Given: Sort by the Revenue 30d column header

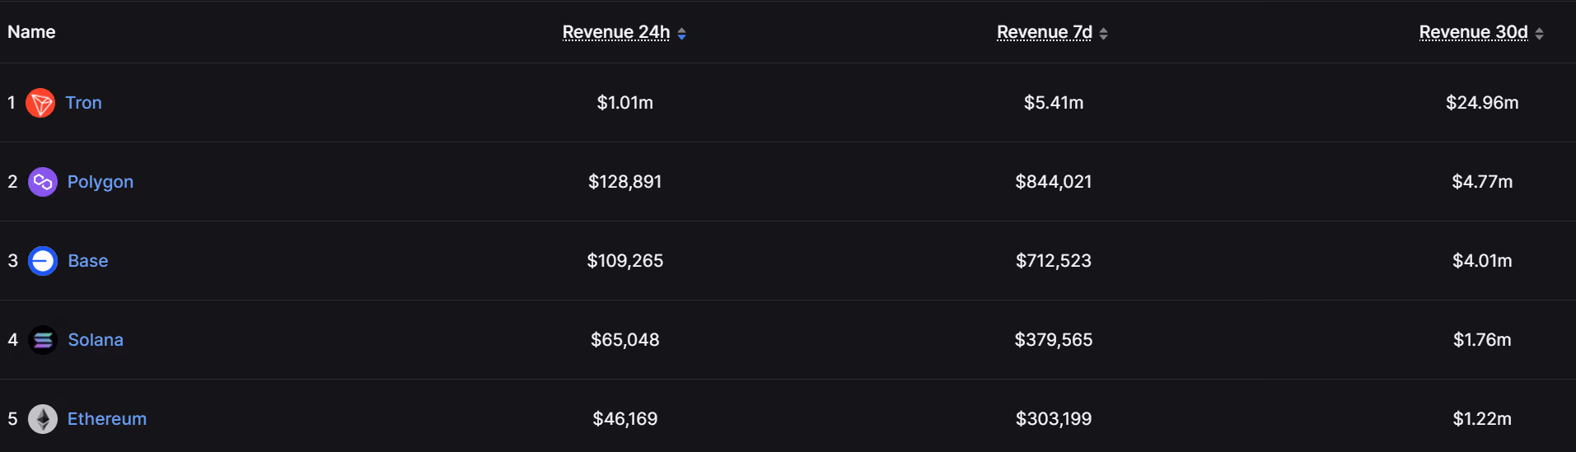Looking at the screenshot, I should click(x=1473, y=32).
